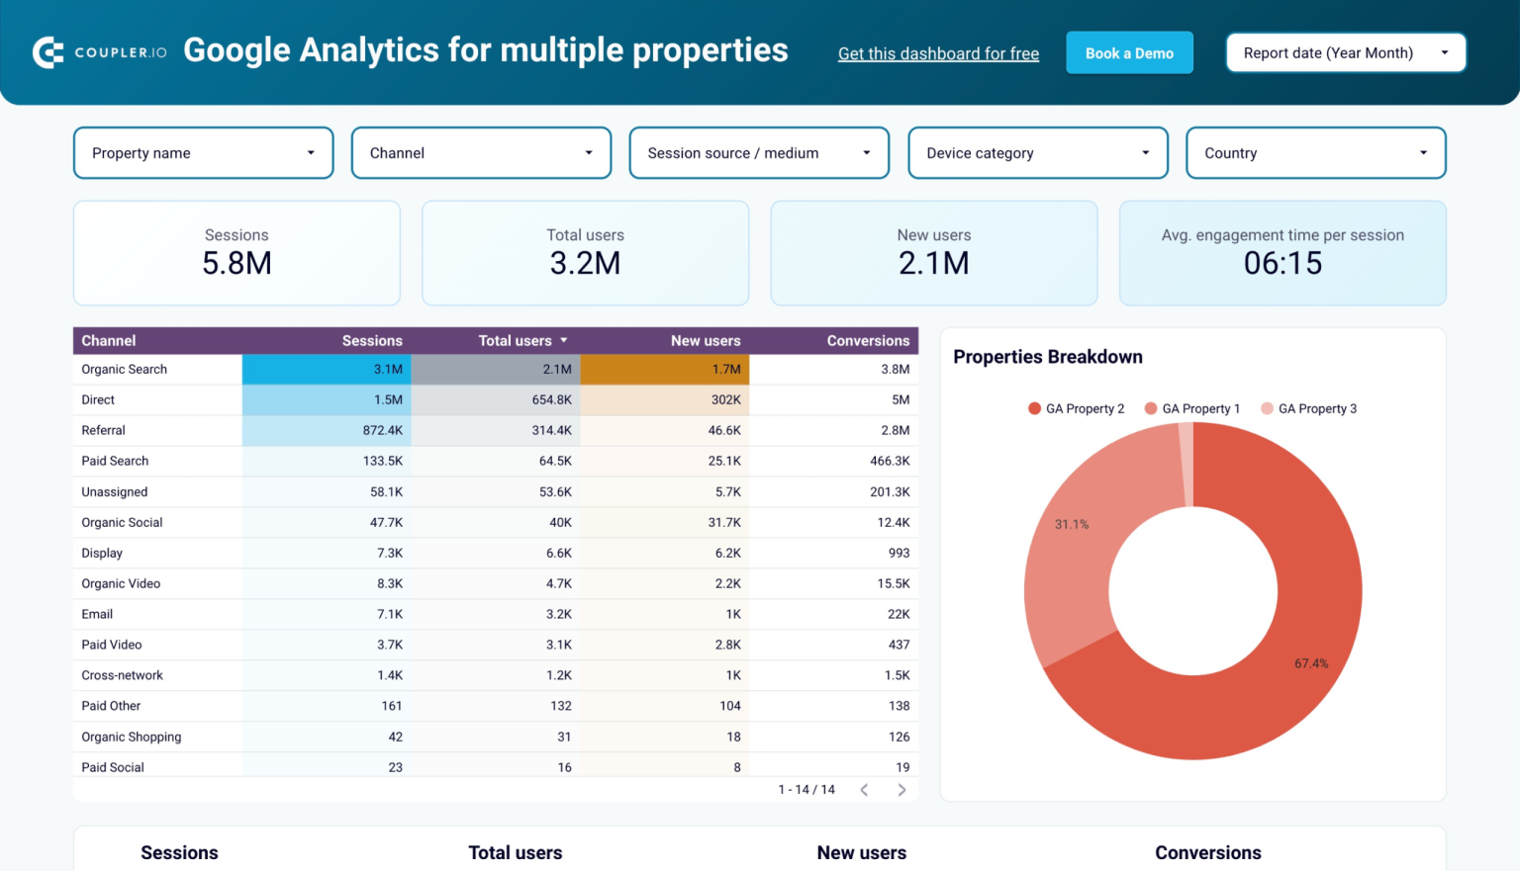The height and width of the screenshot is (871, 1520).
Task: Click the Coupler.io logo icon
Action: click(47, 51)
